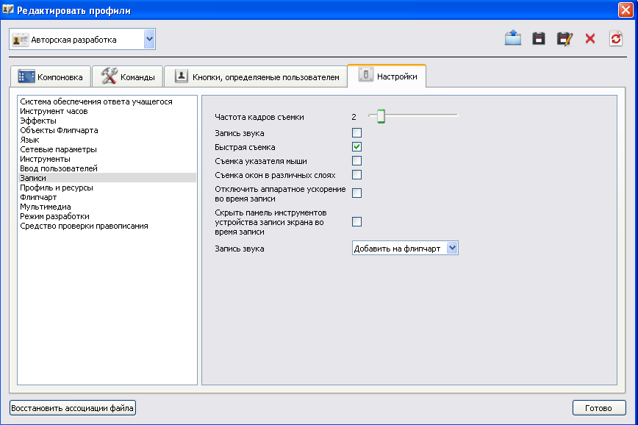Screen dimensions: 638x425
Task: Click the reset profile refresh icon
Action: (x=616, y=39)
